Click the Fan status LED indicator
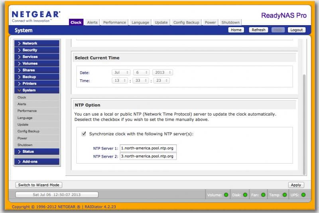The height and width of the screenshot is (213, 319). coord(263,195)
